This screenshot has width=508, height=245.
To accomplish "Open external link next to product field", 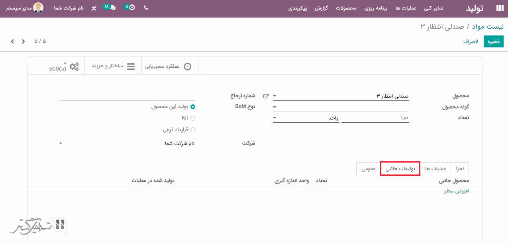I will click(266, 96).
